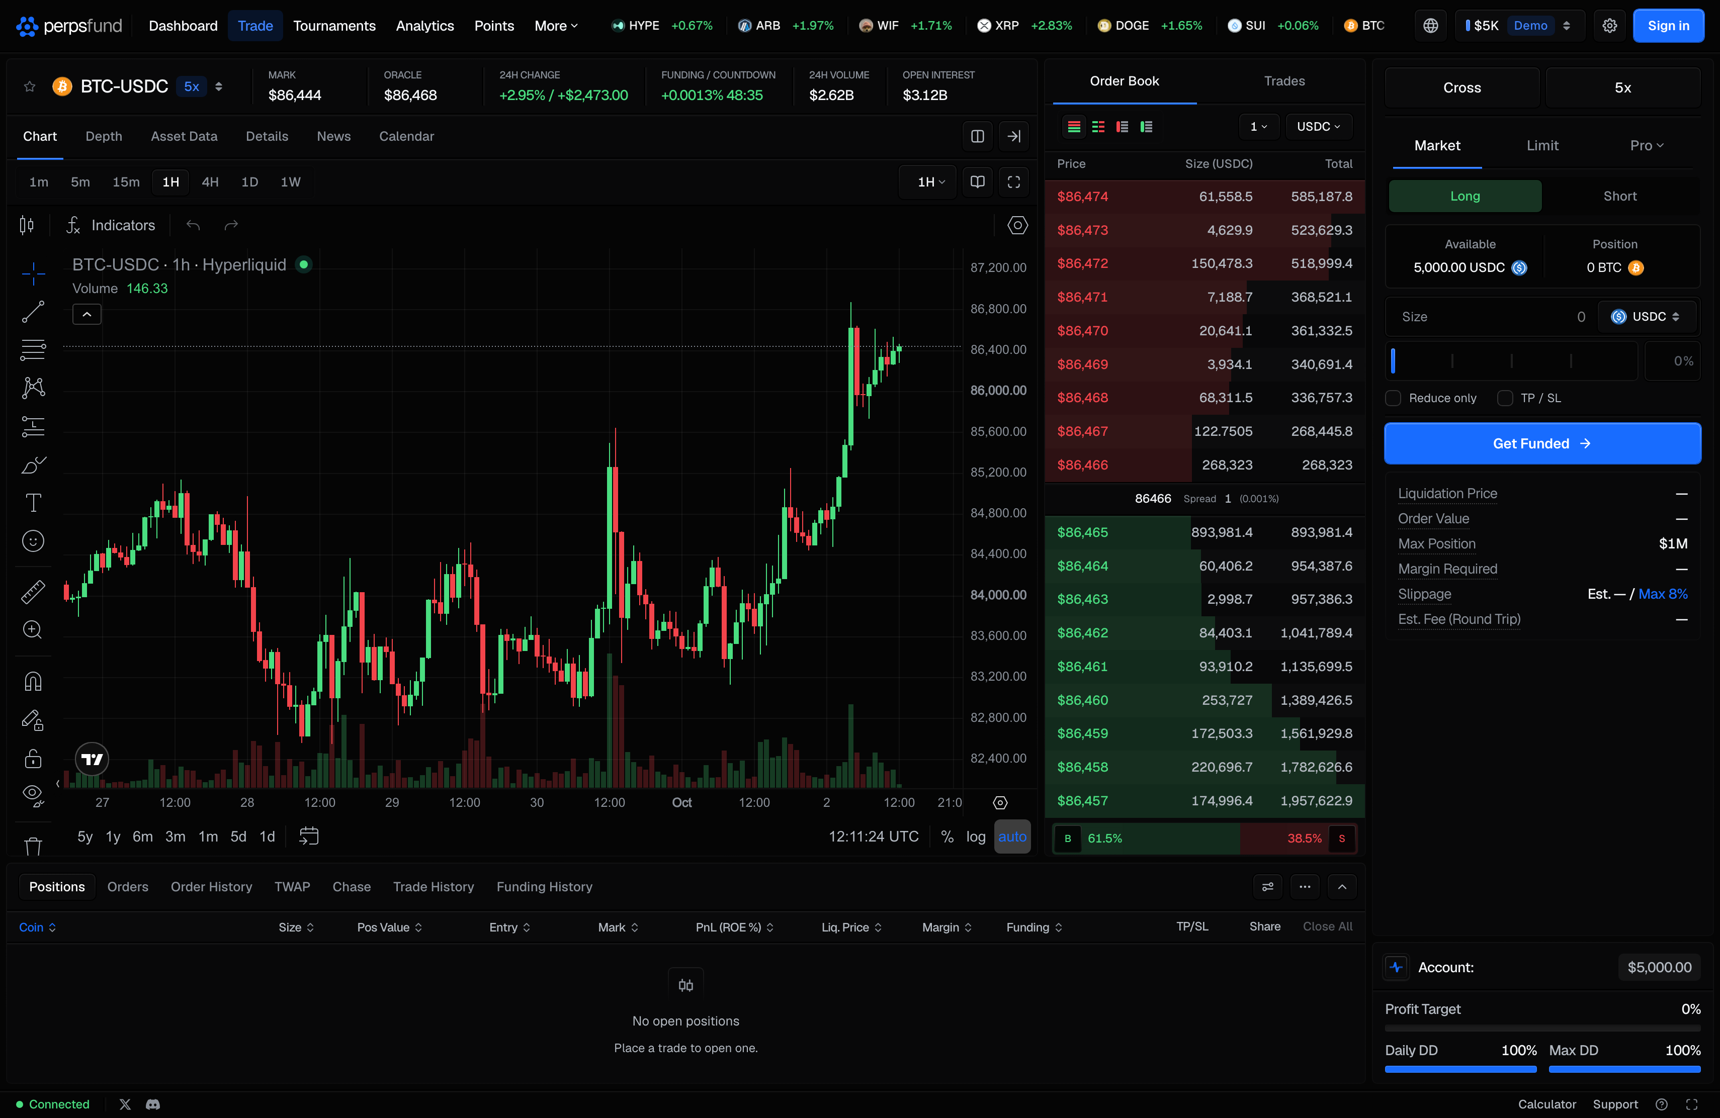Screen dimensions: 1720x1118
Task: Open the Funding History tab
Action: click(544, 887)
